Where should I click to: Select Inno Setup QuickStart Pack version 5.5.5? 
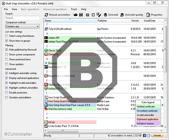70,105
